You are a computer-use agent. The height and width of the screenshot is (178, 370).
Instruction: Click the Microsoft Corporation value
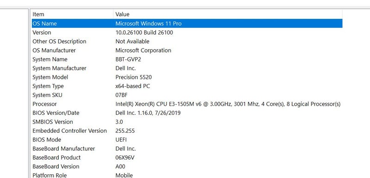tap(143, 50)
